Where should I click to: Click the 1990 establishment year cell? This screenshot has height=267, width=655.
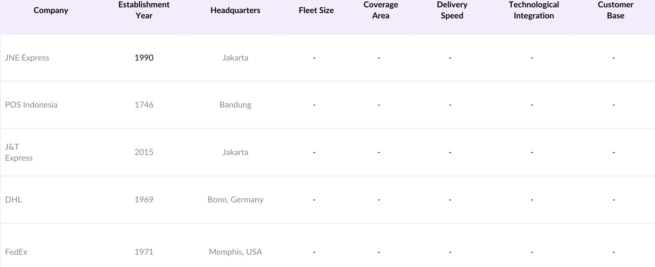point(144,58)
